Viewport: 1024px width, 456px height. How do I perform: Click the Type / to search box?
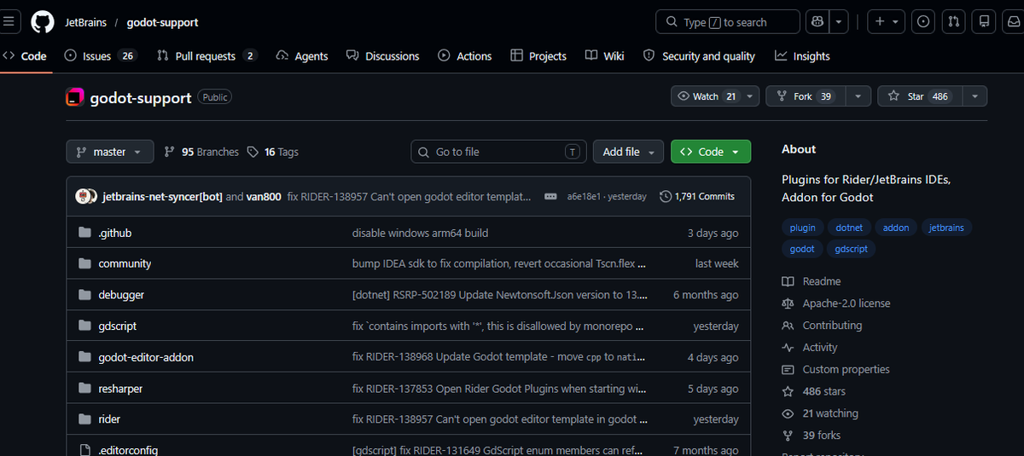[728, 22]
